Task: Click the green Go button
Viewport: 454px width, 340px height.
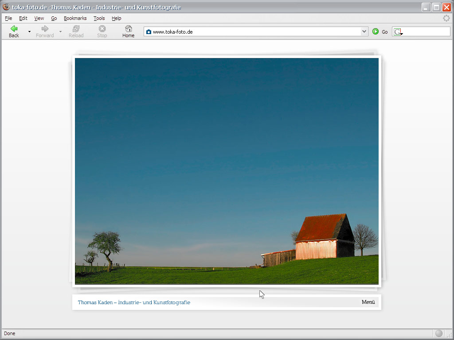Action: pyautogui.click(x=376, y=31)
